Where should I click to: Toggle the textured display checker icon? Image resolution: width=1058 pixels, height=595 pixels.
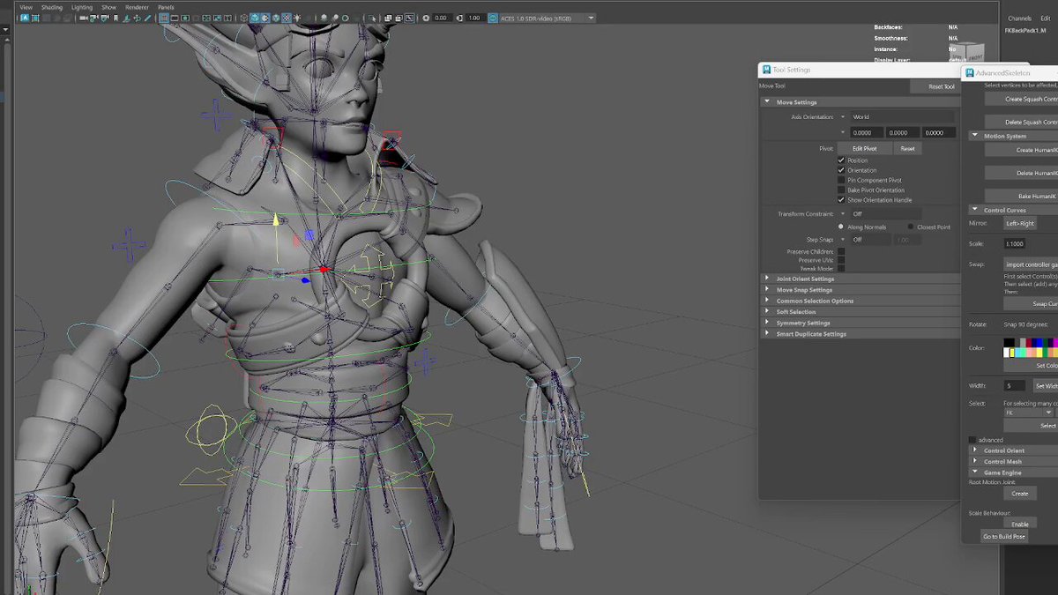click(286, 19)
